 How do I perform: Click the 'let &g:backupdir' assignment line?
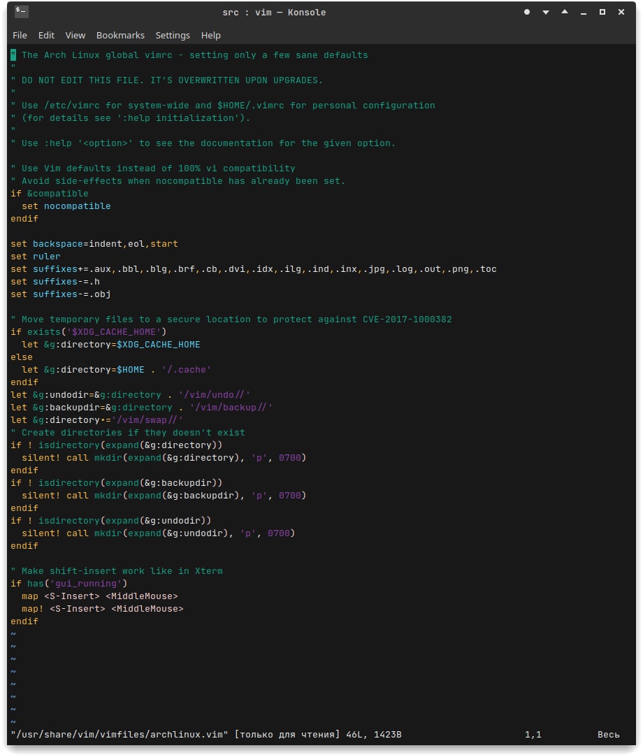click(x=141, y=408)
